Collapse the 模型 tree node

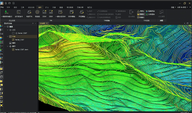[x=8, y=46]
